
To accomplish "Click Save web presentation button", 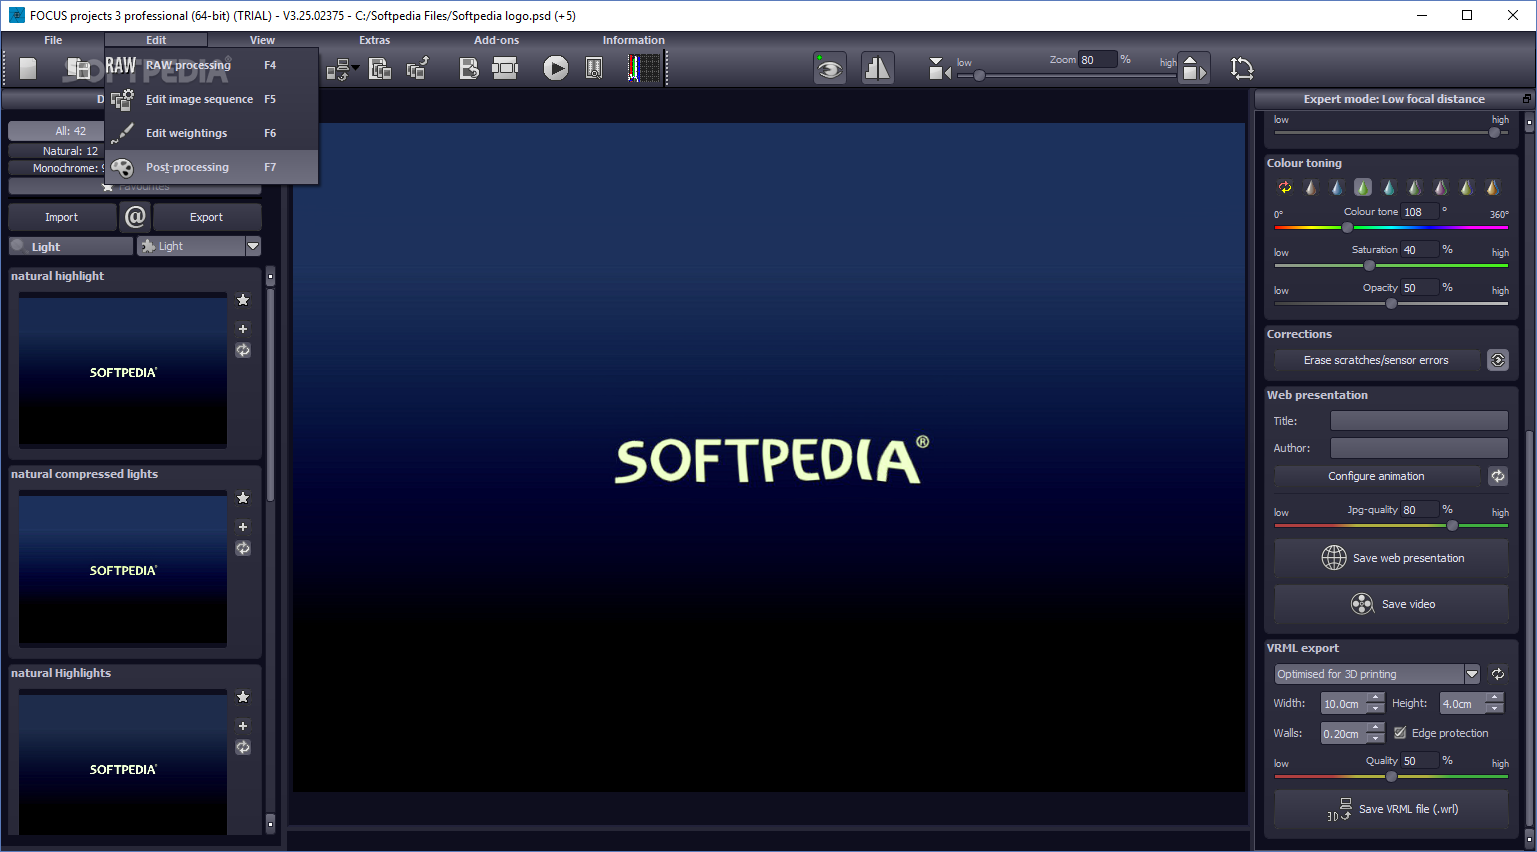I will click(x=1391, y=558).
